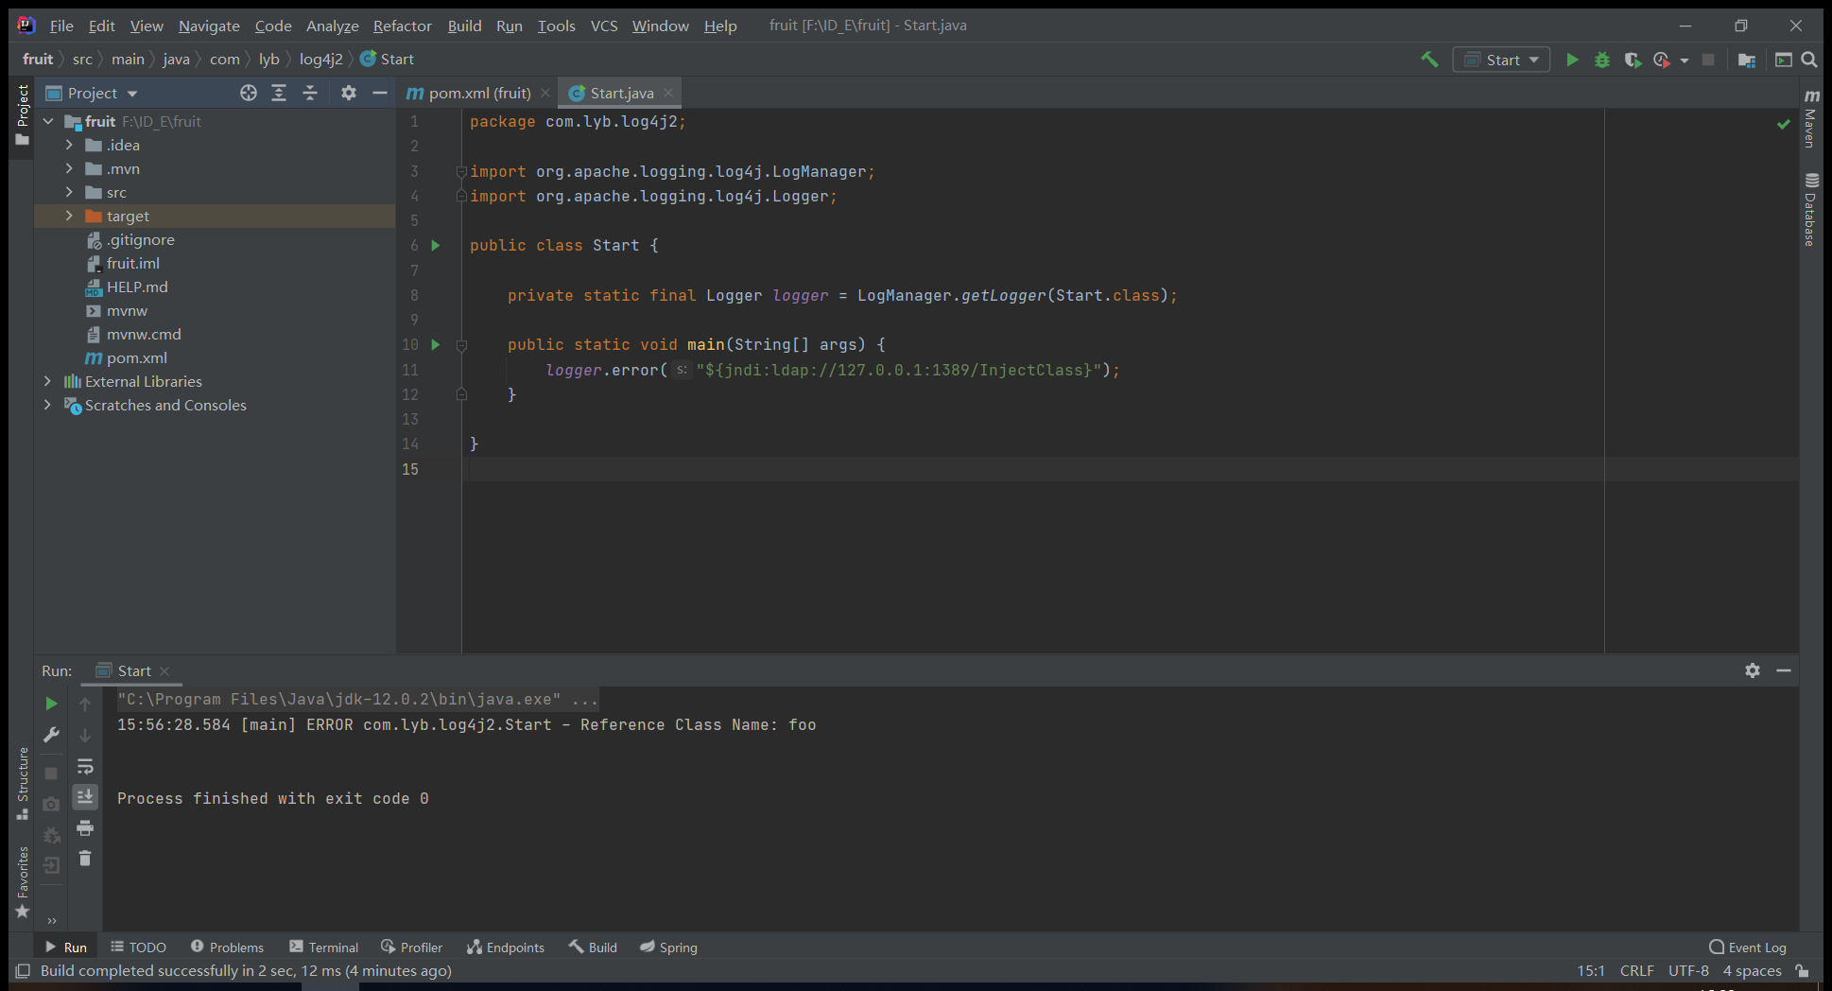Click run gutter icon next to class Start
This screenshot has height=991, width=1832.
[x=436, y=246]
